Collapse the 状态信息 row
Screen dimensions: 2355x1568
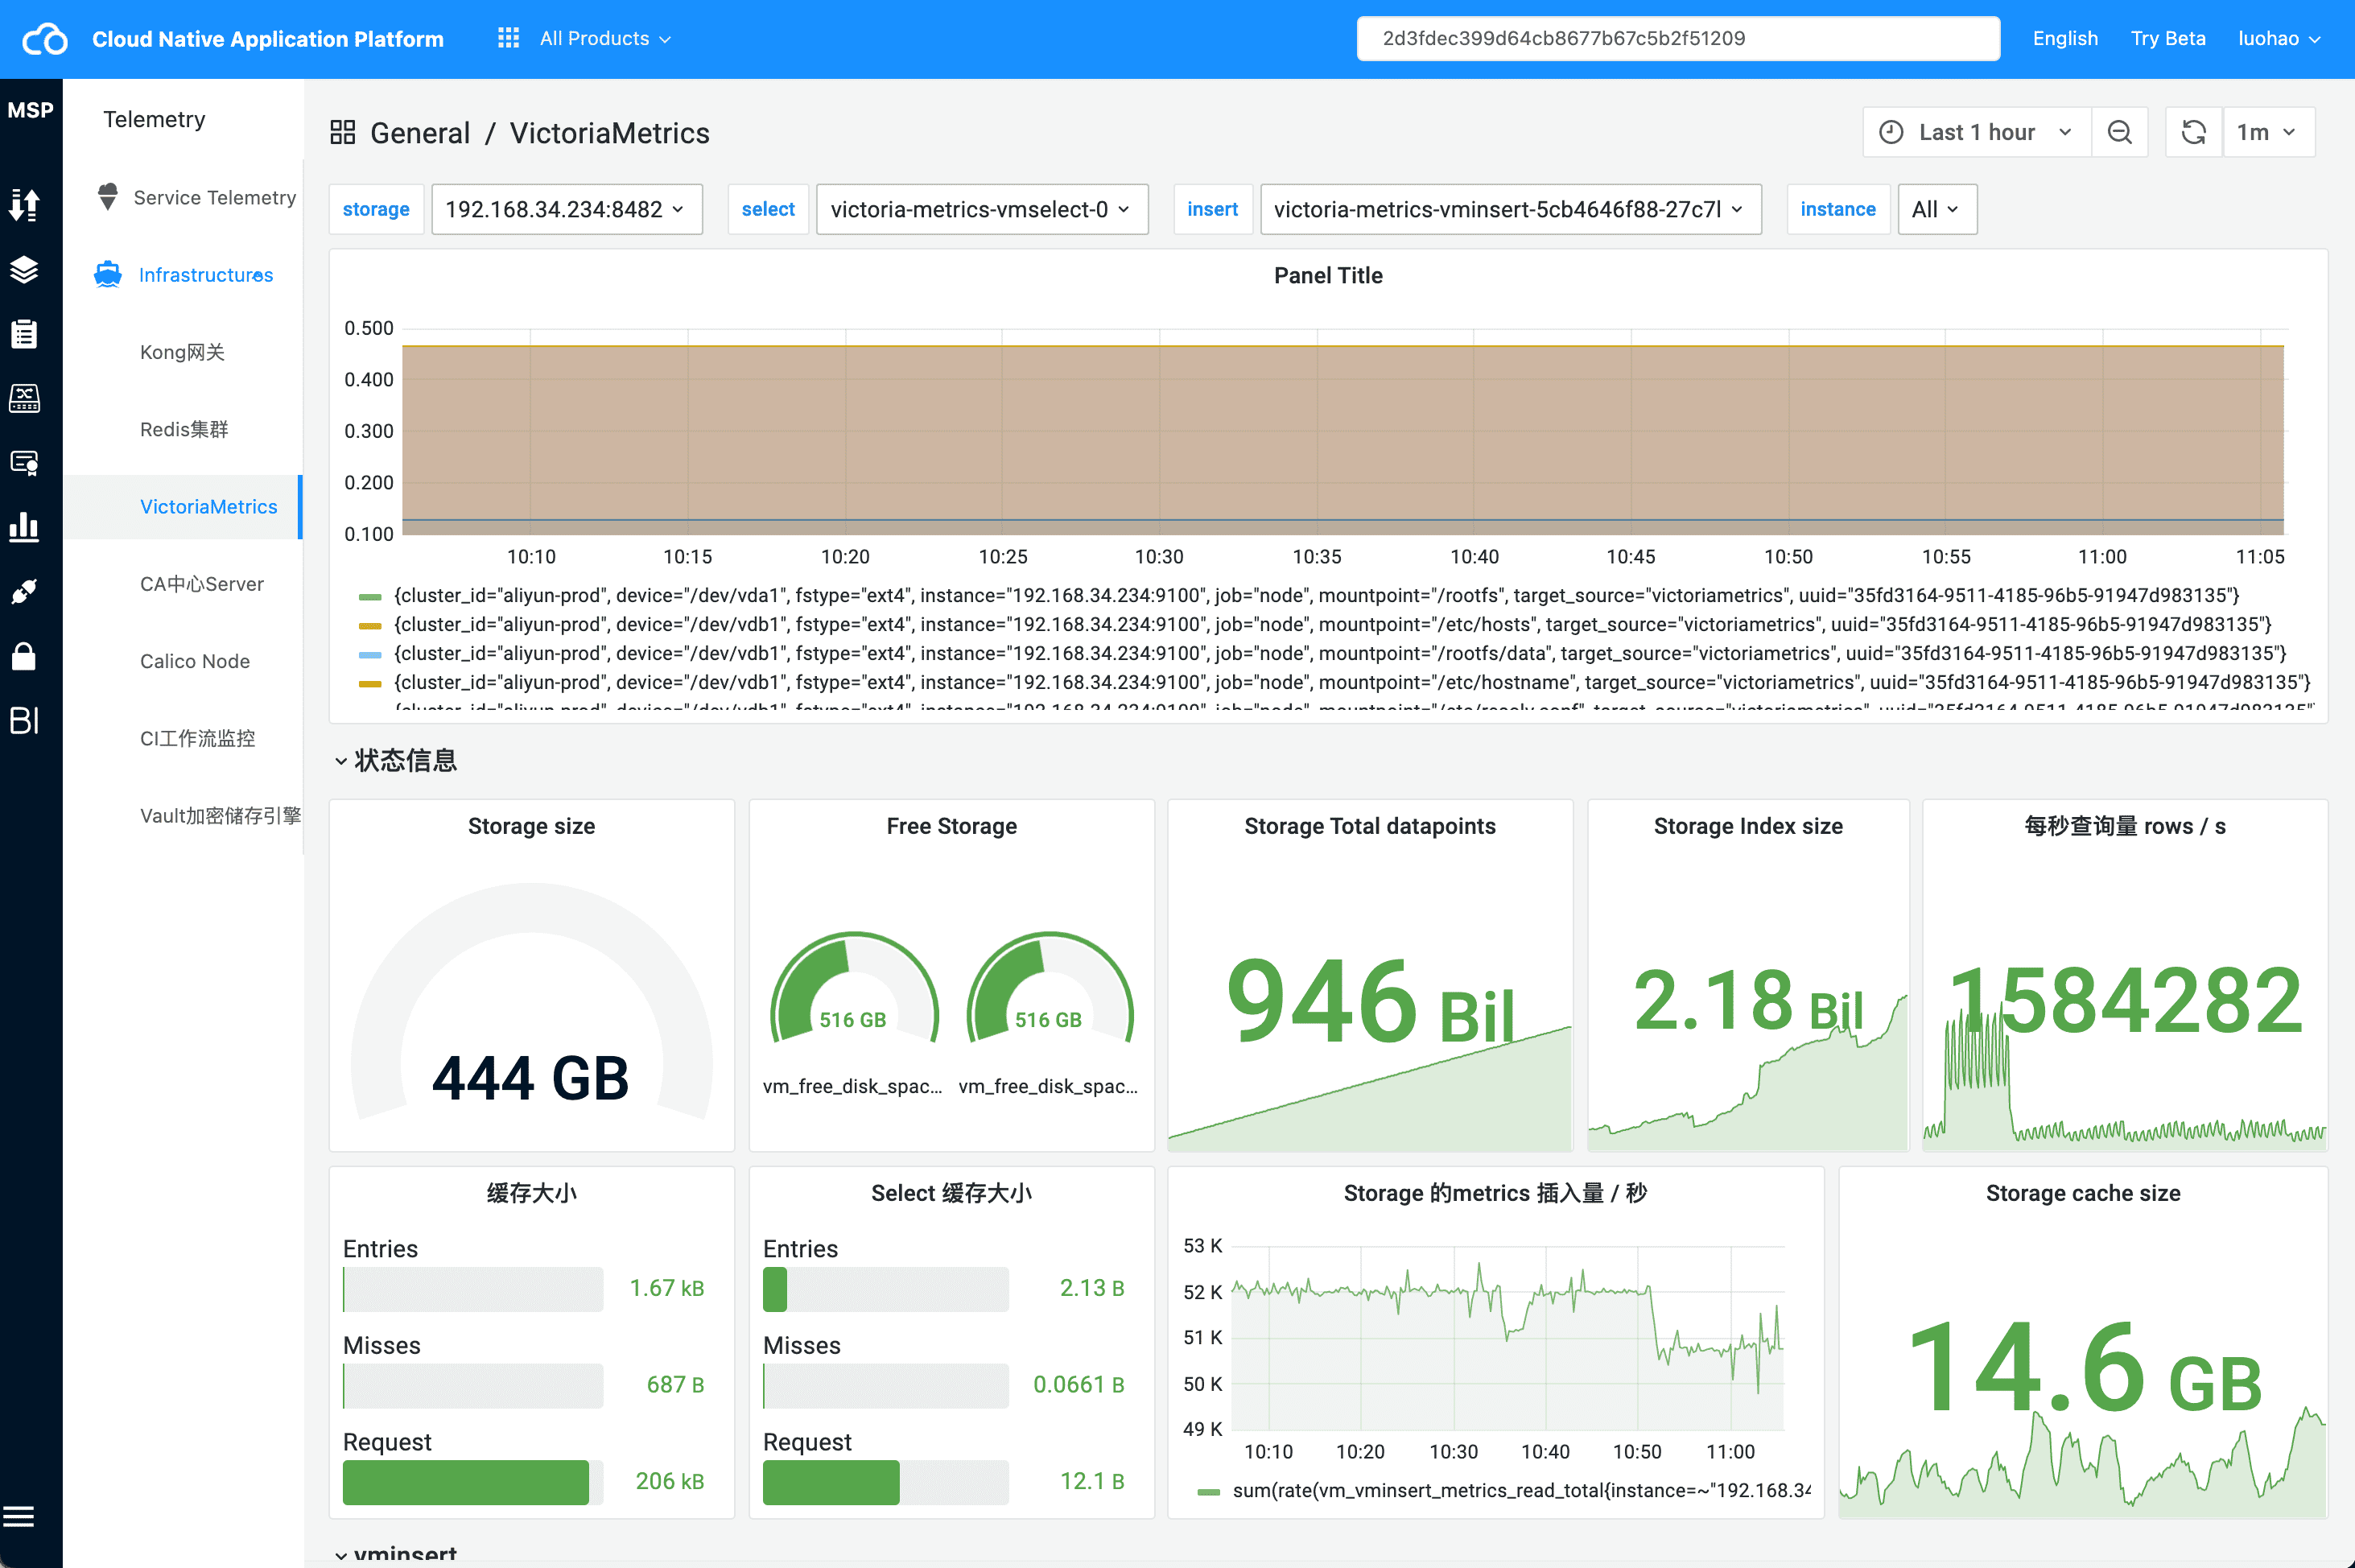point(396,760)
